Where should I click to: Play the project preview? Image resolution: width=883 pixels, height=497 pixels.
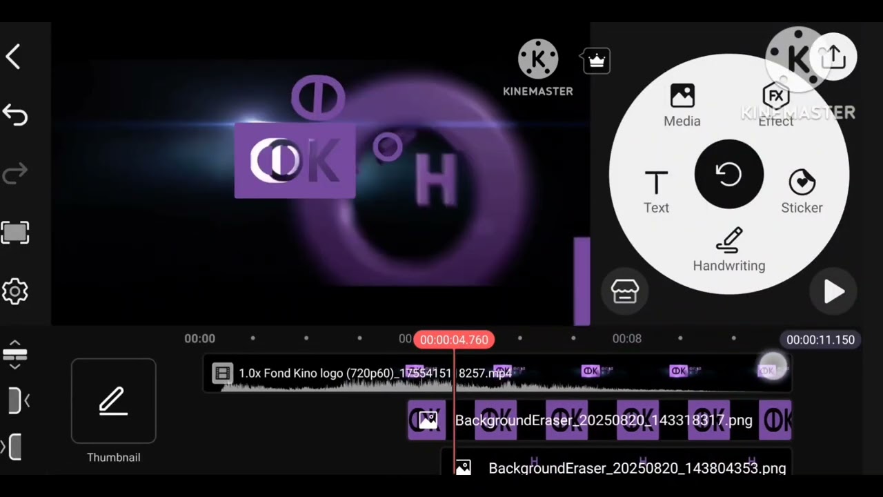[834, 292]
